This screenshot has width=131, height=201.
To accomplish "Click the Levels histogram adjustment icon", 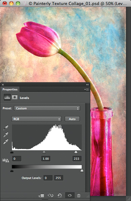I will click(7, 97).
